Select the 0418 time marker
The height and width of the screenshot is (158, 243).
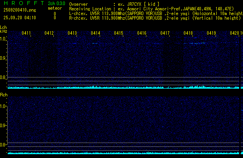[188, 34]
